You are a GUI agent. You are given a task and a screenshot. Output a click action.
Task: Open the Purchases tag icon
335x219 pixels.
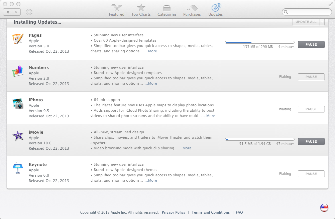192,8
